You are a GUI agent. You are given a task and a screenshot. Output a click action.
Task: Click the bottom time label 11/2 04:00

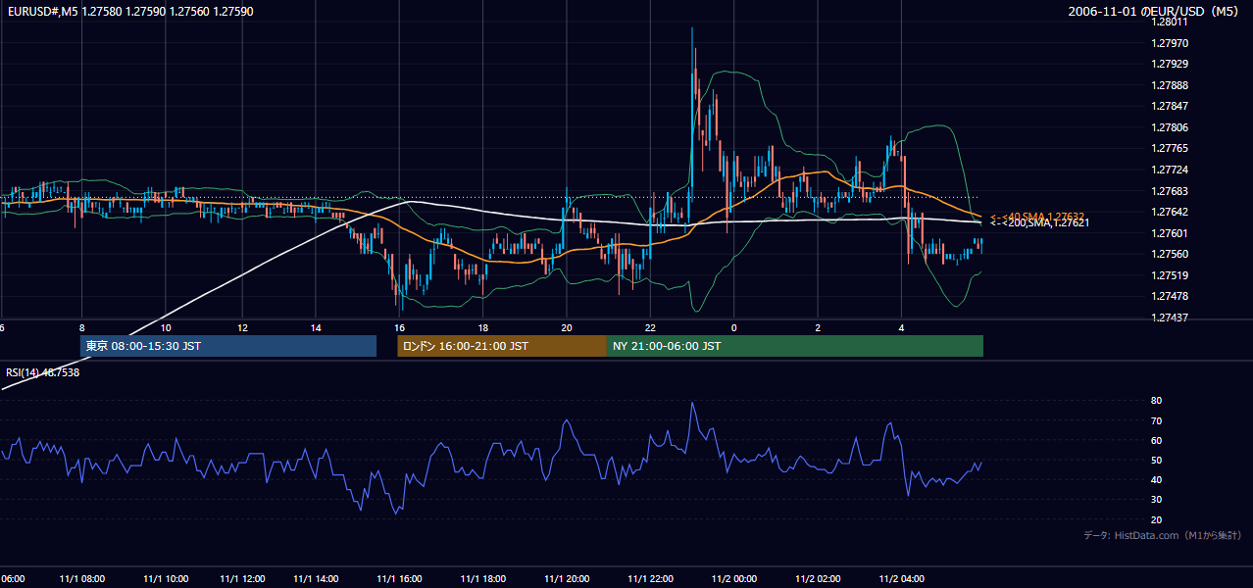tap(902, 578)
